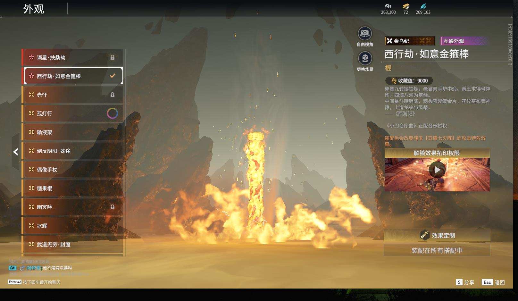Viewport: 518px width, 301px height.
Task: Click the 外观 page title
Action: [34, 9]
